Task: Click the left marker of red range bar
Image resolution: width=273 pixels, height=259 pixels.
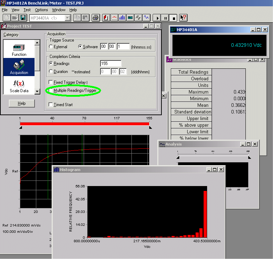Action: pos(21,128)
